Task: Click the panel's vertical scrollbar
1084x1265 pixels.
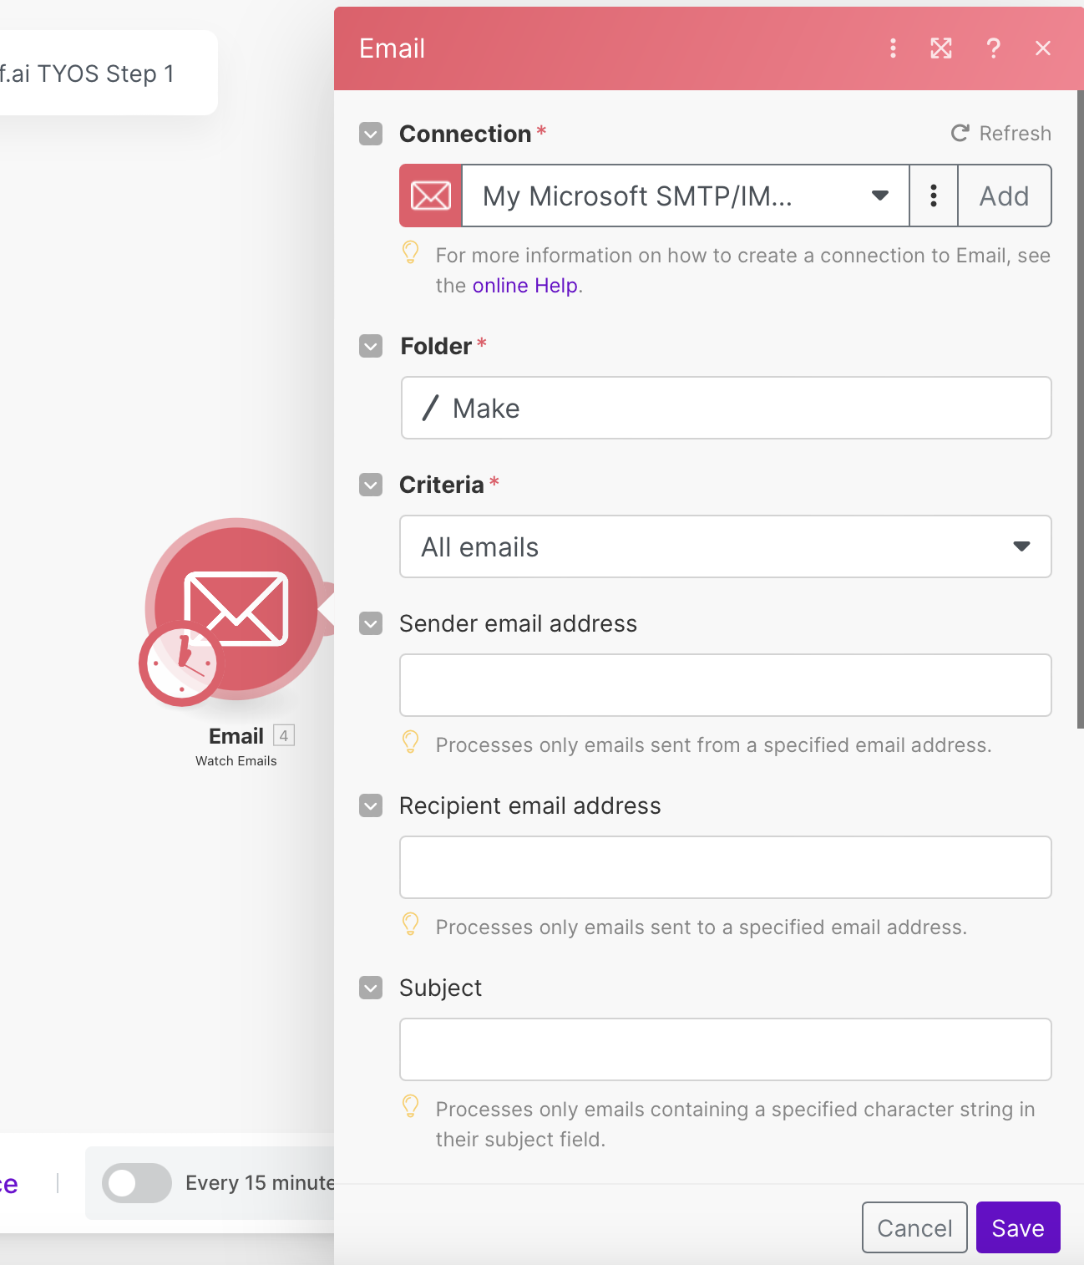Action: coord(1080,409)
